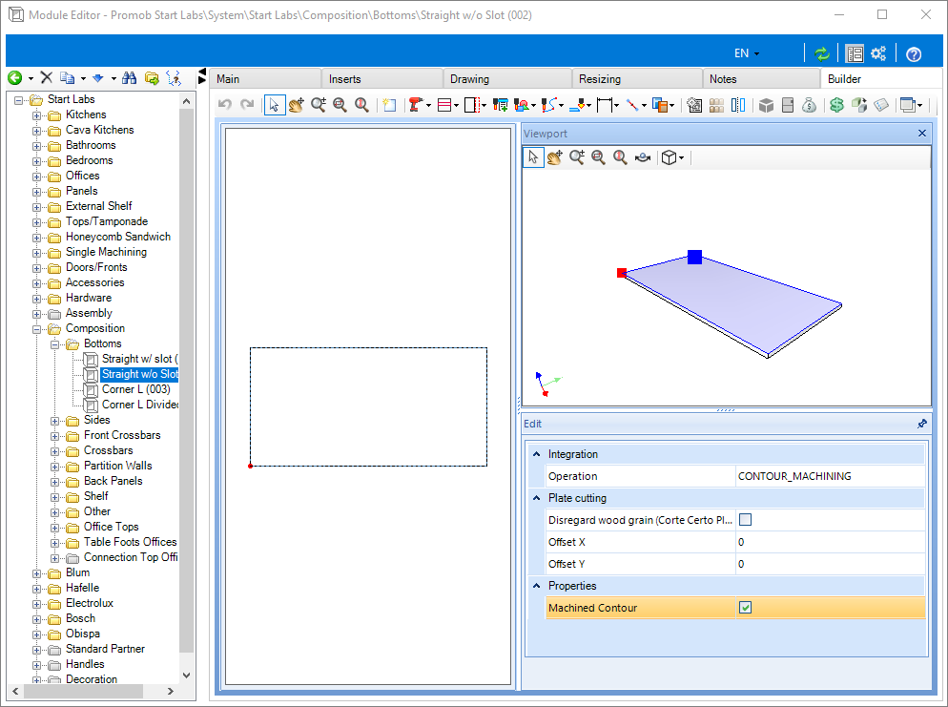Click the drill tool icon in toolbar

416,105
